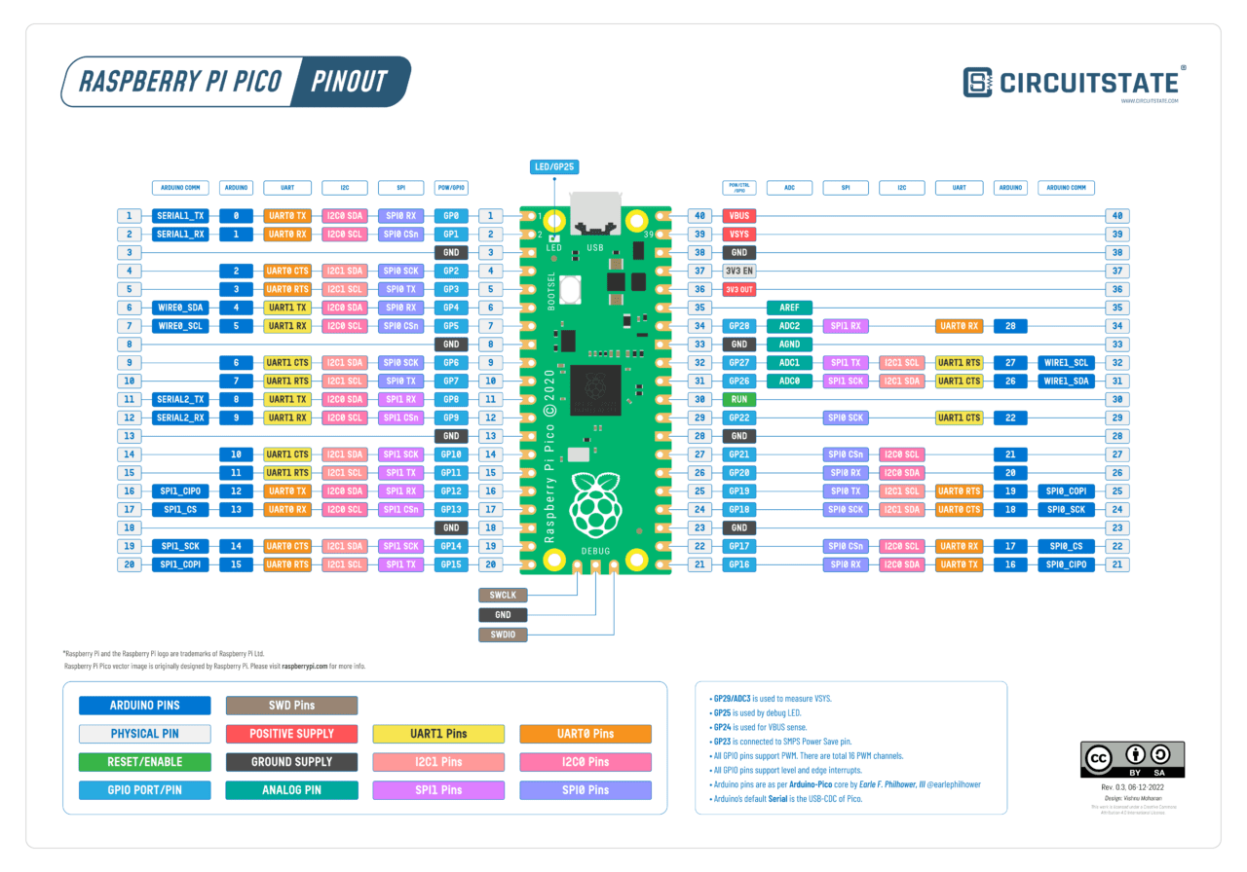This screenshot has width=1247, height=872.
Task: Click the RESET/ENABLE legend swatch
Action: click(x=144, y=762)
